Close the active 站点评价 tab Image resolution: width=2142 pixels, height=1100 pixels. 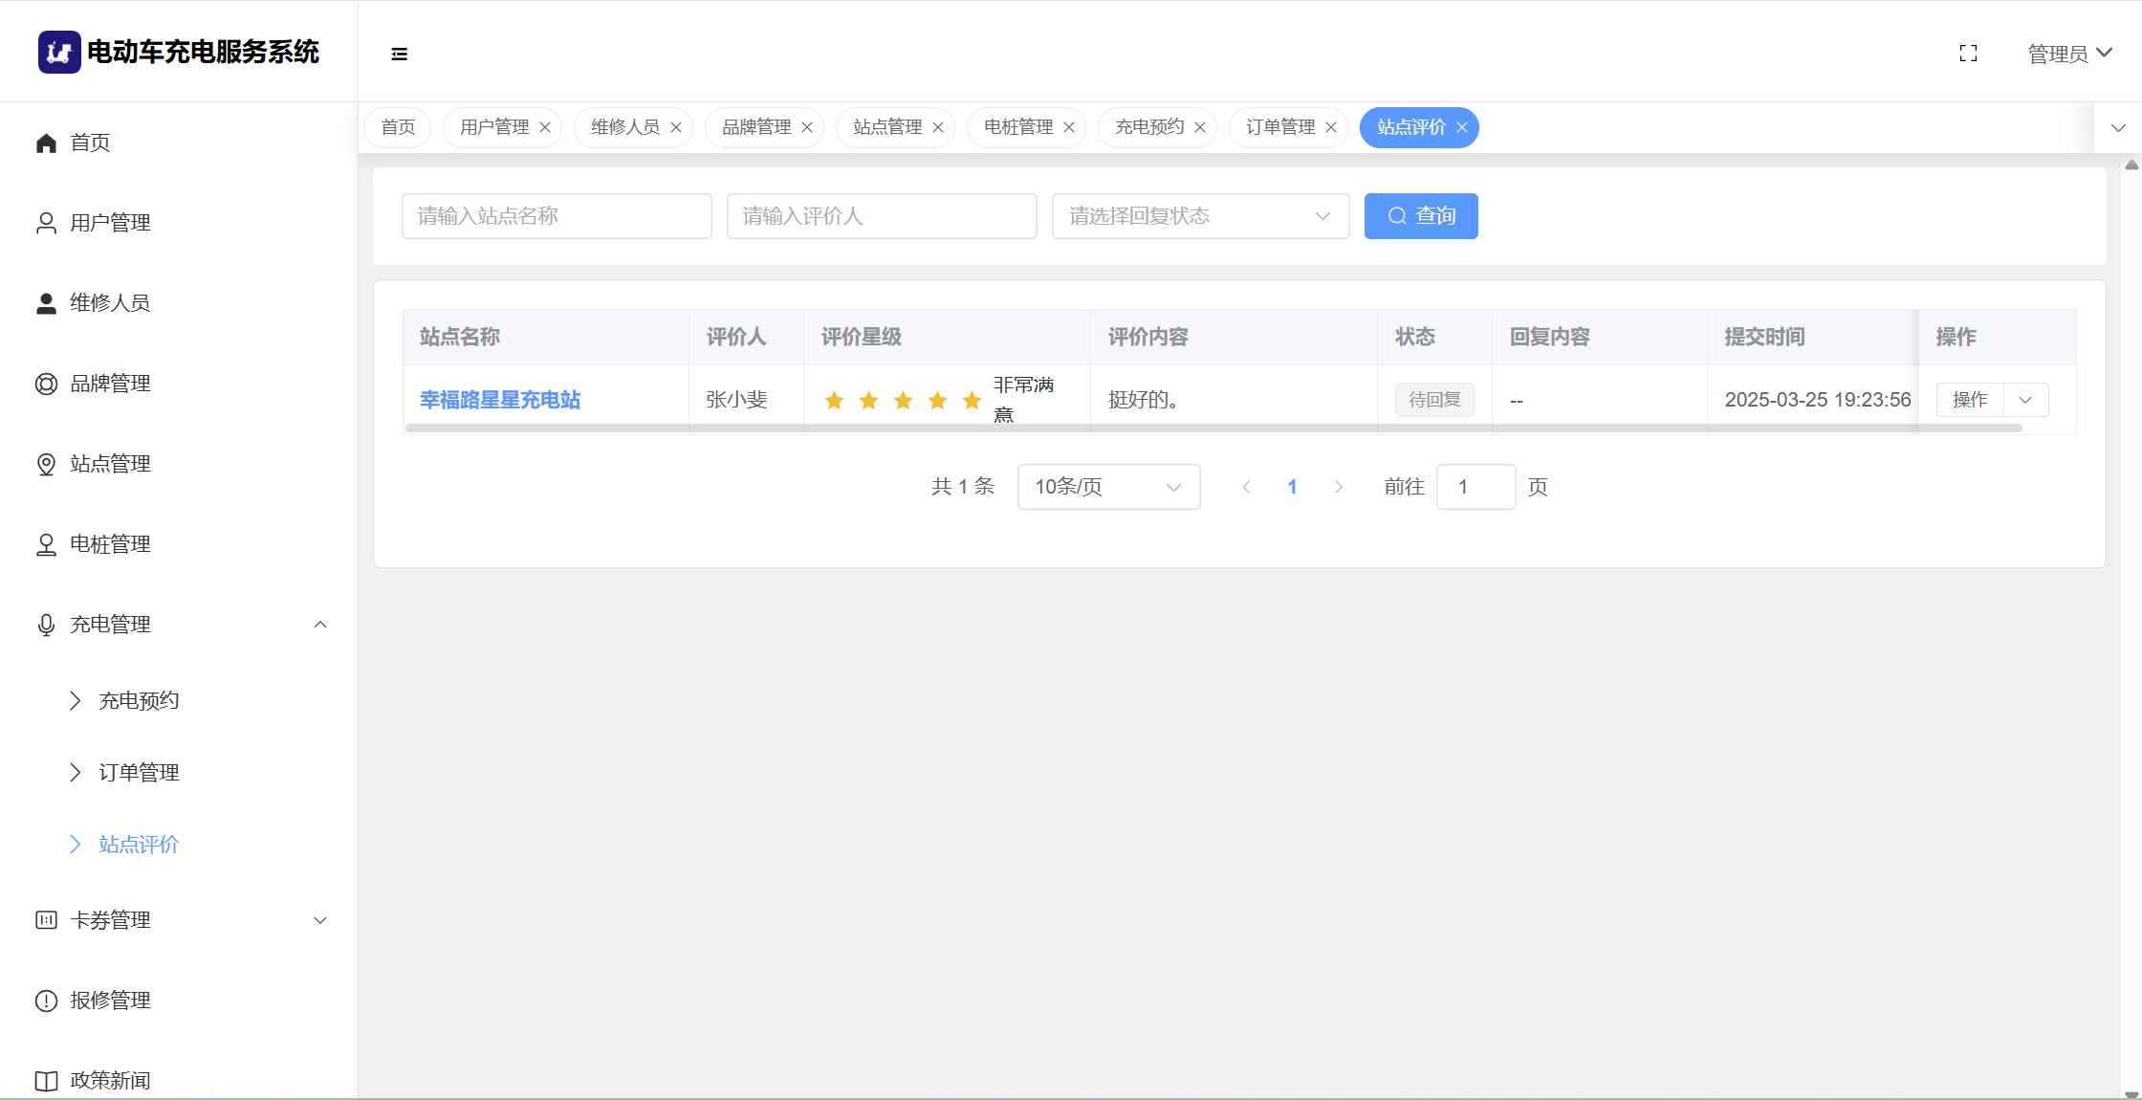tap(1462, 127)
